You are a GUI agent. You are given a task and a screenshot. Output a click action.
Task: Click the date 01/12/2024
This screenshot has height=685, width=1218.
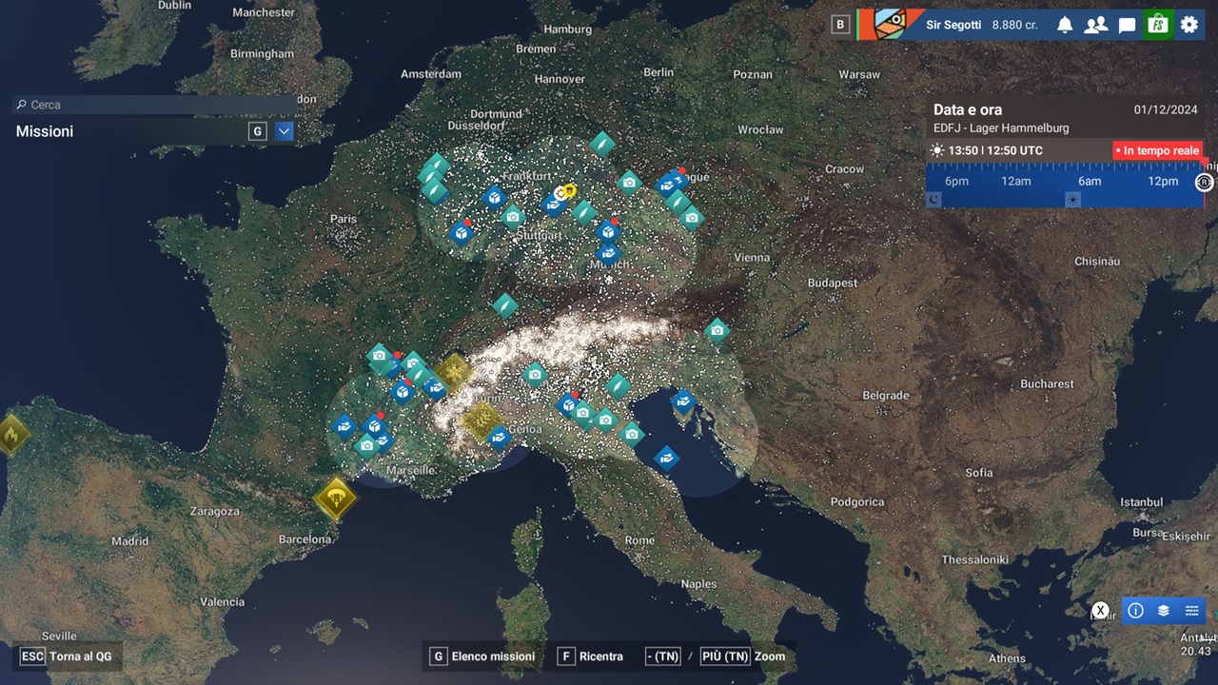point(1166,109)
